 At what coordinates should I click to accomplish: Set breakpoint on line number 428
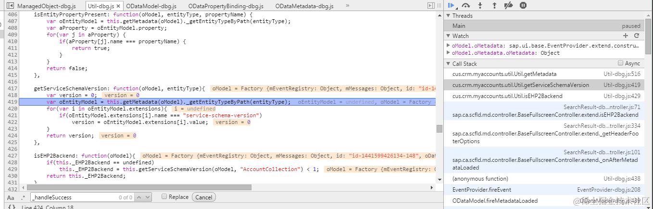point(13,162)
